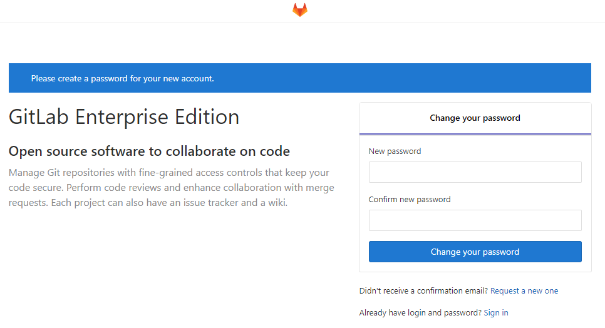Screen dimensions: 605x328
Task: Click the Already have login and password text
Action: pos(420,312)
